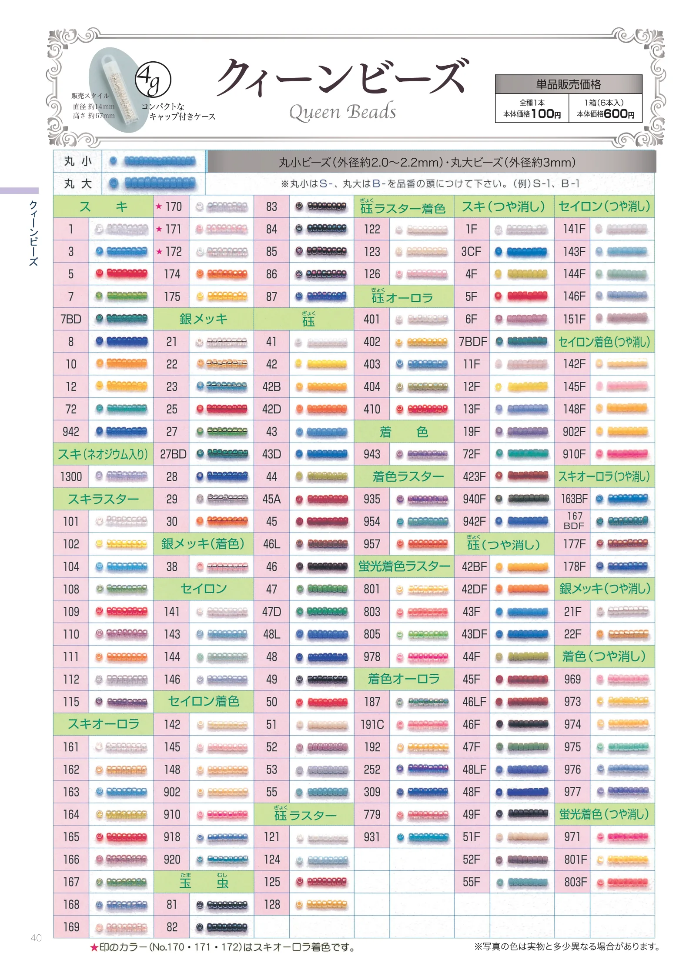Select the 銀メッキ category header
This screenshot has height=976, width=696.
pos(204,319)
